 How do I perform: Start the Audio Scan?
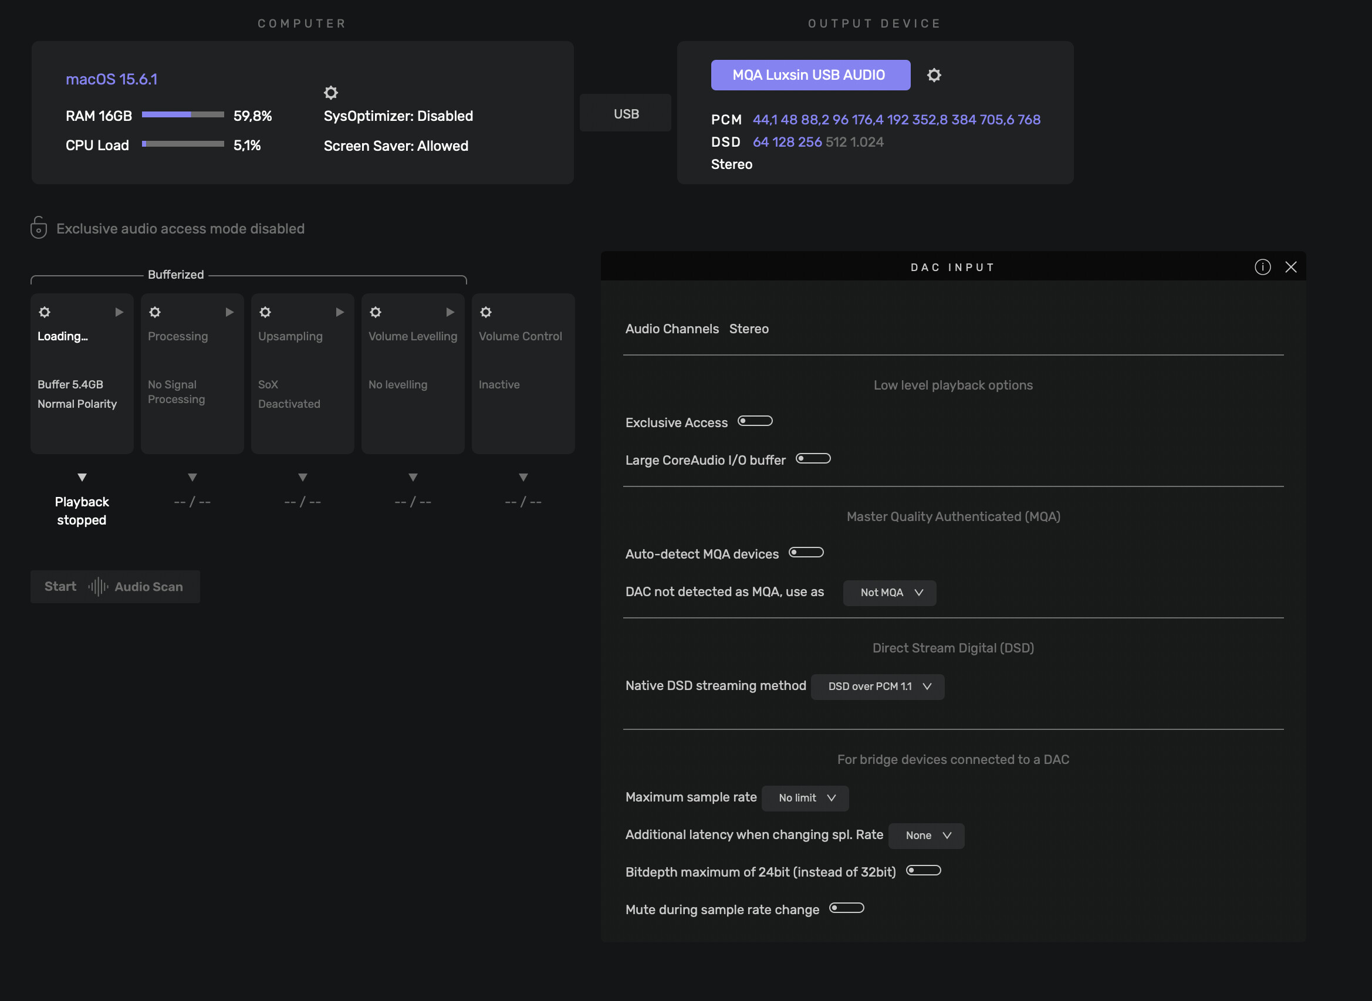(x=115, y=587)
